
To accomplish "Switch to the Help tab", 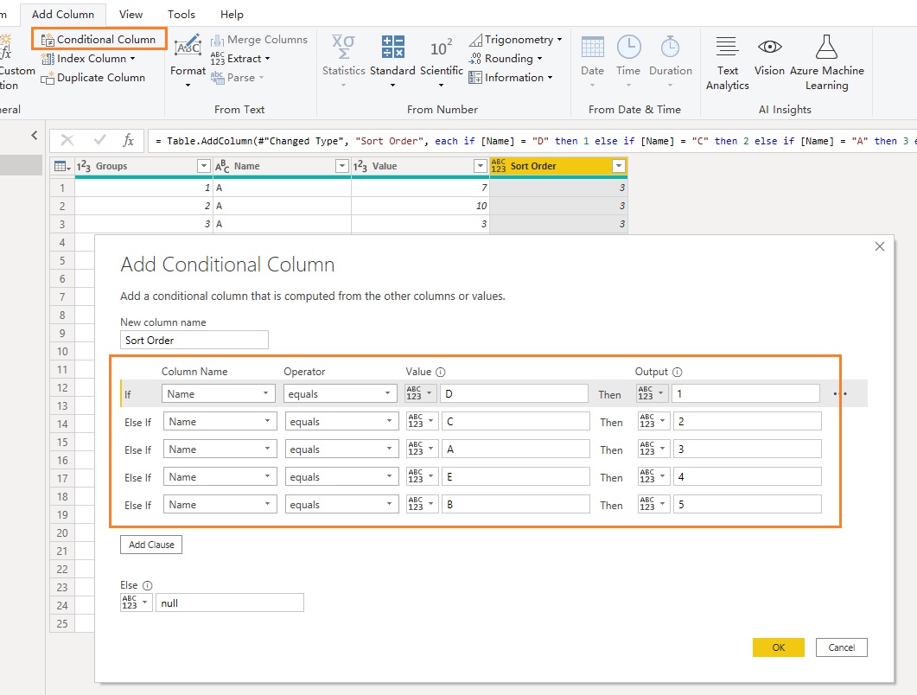I will tap(232, 14).
